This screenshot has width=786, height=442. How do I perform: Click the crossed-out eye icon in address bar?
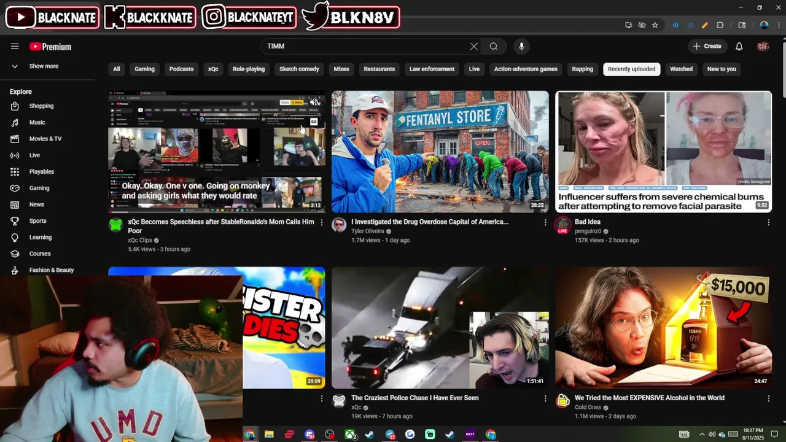tap(642, 25)
